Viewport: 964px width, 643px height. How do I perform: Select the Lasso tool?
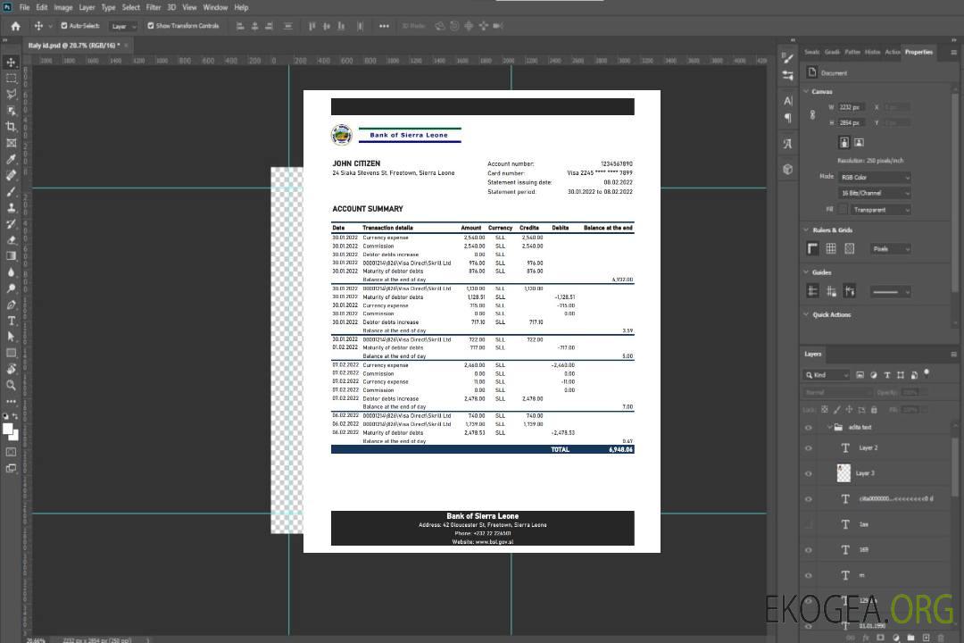(11, 94)
